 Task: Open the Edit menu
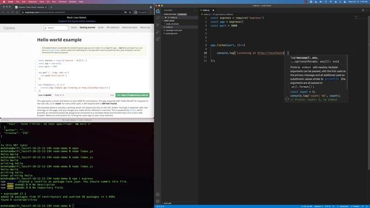click(x=24, y=2)
